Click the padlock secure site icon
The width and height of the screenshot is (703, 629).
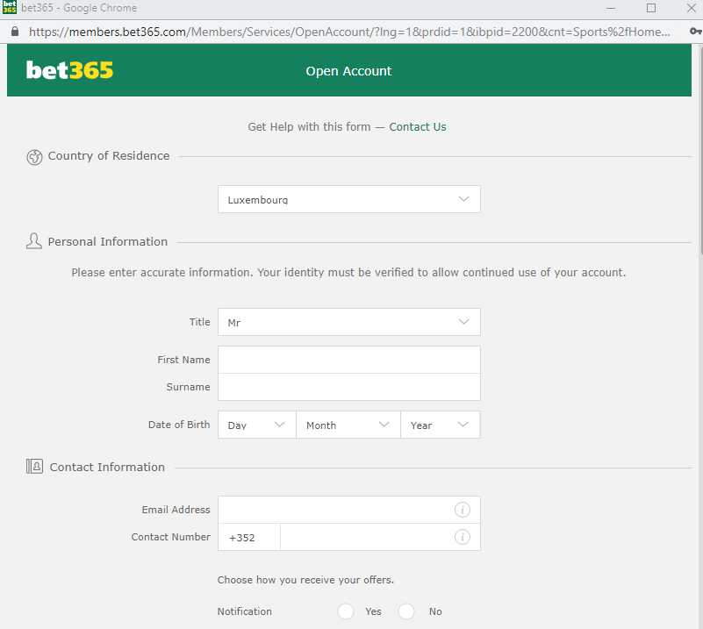15,32
